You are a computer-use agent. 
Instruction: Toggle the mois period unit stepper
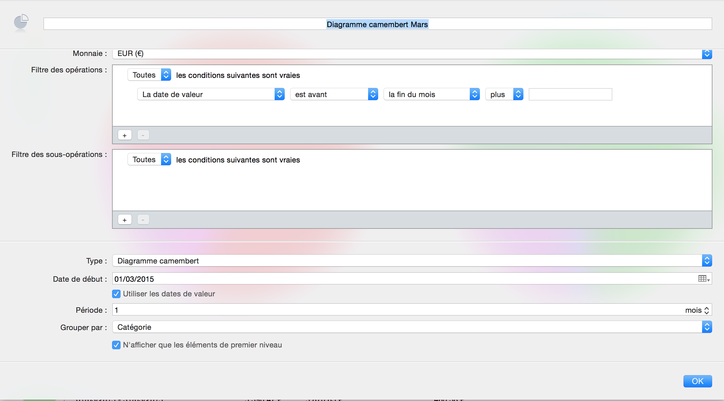[707, 310]
